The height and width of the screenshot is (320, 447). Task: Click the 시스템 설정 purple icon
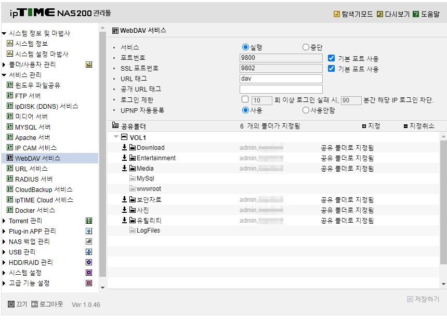click(89, 273)
